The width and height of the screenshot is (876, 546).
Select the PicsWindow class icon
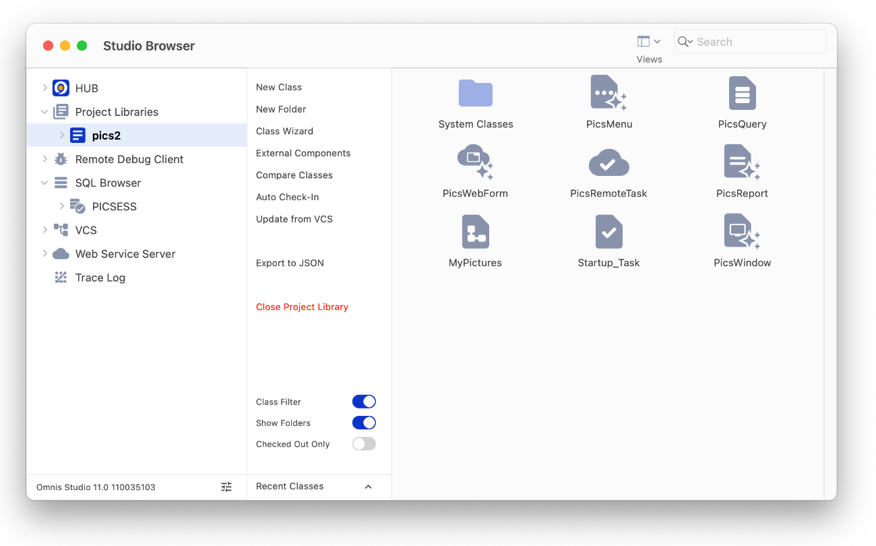pos(742,231)
